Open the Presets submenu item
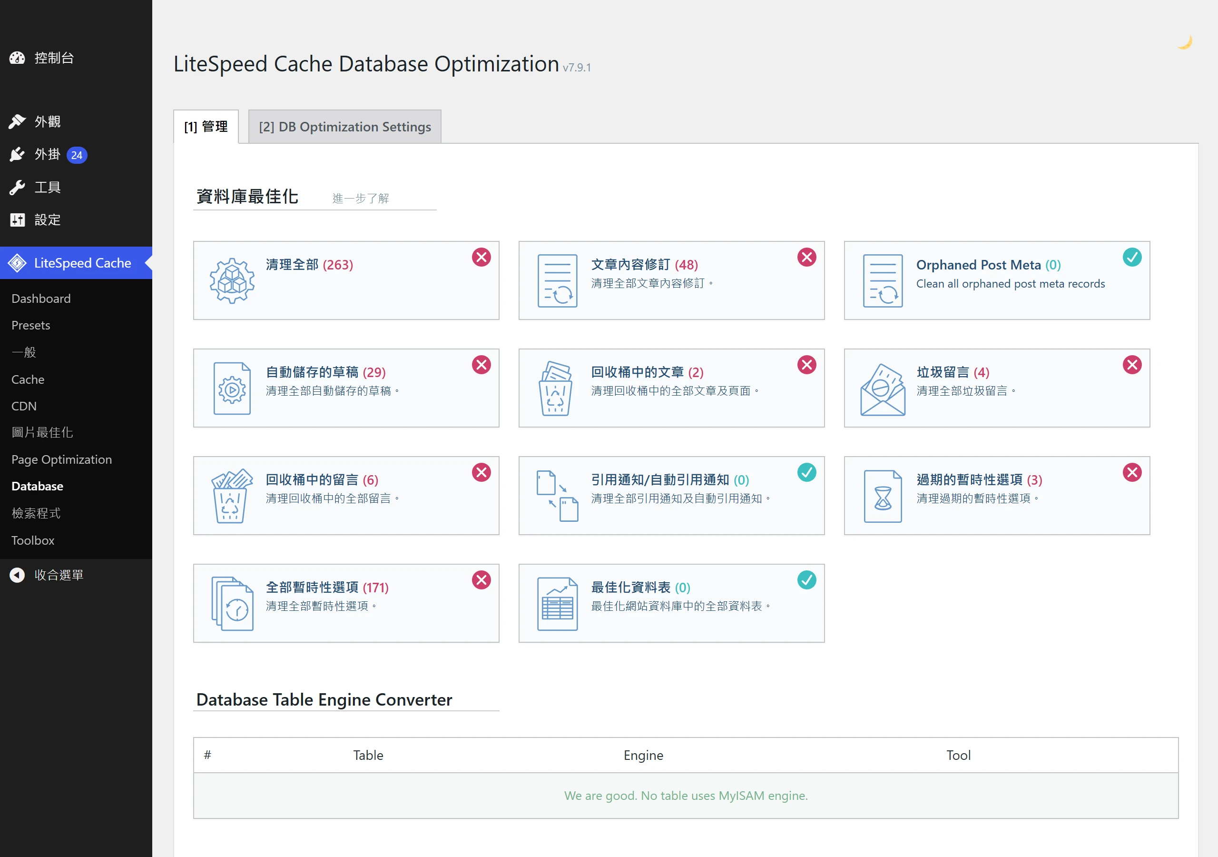 point(31,326)
